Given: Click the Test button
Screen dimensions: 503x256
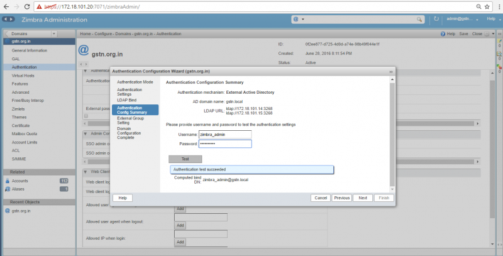Looking at the screenshot, I should (x=185, y=159).
